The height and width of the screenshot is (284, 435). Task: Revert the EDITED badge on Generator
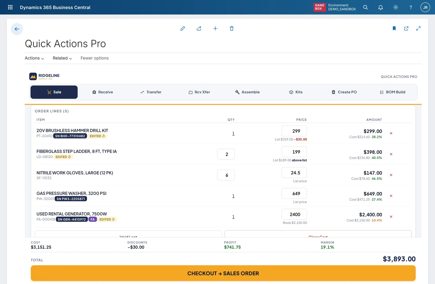(x=107, y=220)
